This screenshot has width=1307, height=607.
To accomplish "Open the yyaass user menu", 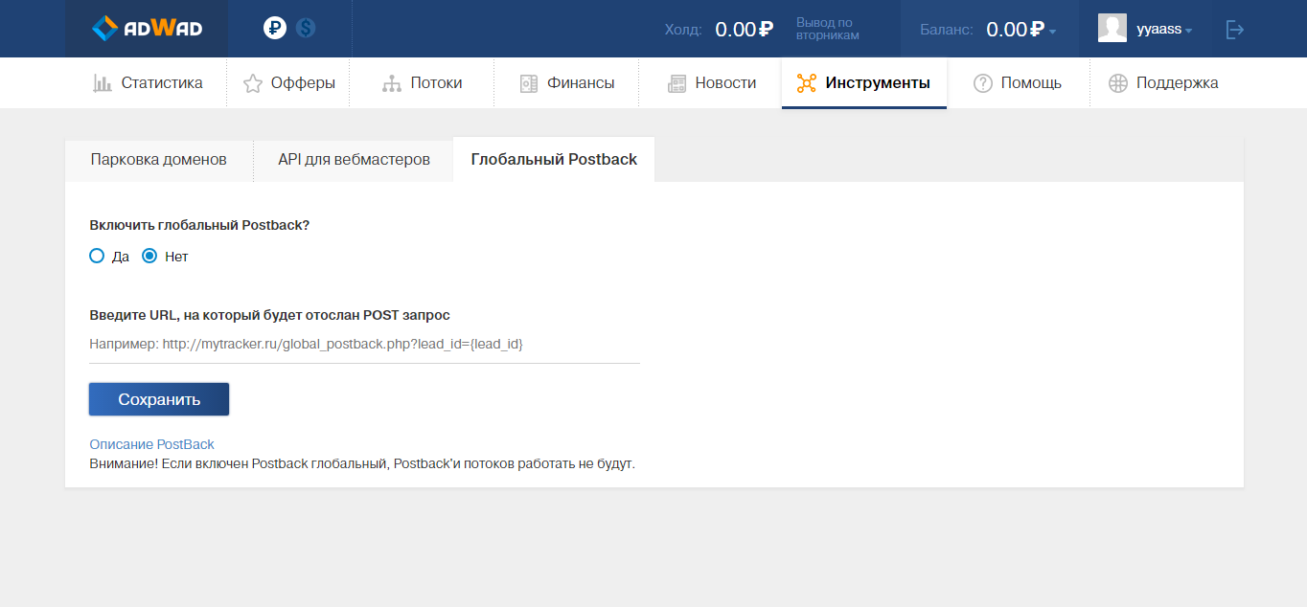I will click(1164, 30).
